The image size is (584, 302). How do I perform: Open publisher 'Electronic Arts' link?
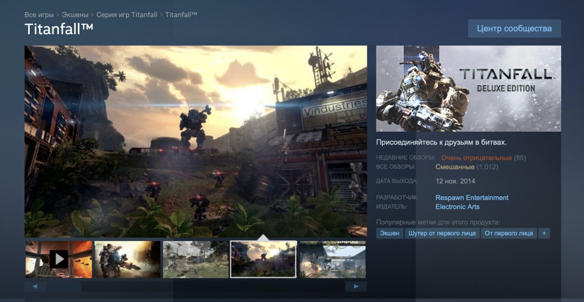(x=457, y=207)
